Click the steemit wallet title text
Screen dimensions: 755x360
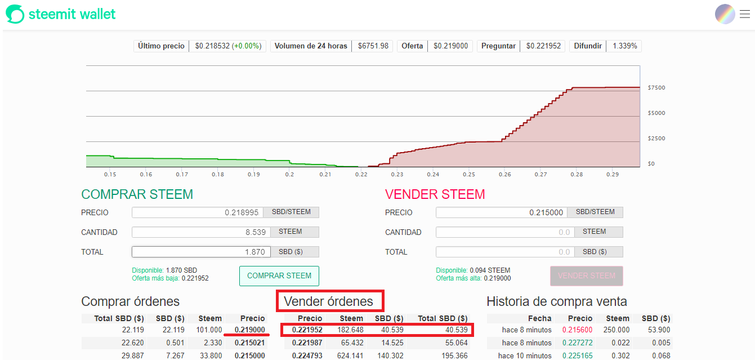pos(72,14)
